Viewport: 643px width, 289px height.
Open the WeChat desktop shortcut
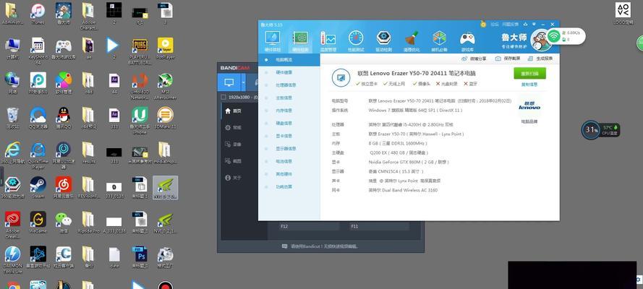(x=63, y=222)
